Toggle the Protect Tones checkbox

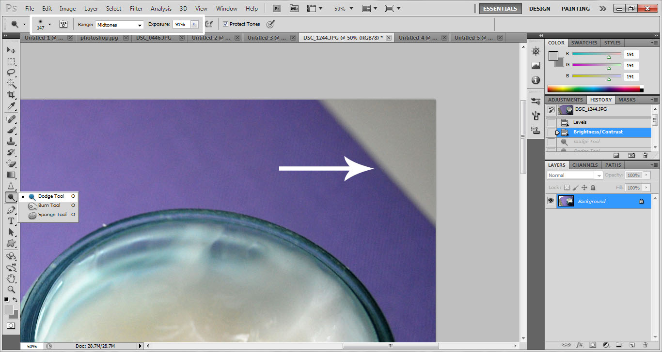click(225, 24)
